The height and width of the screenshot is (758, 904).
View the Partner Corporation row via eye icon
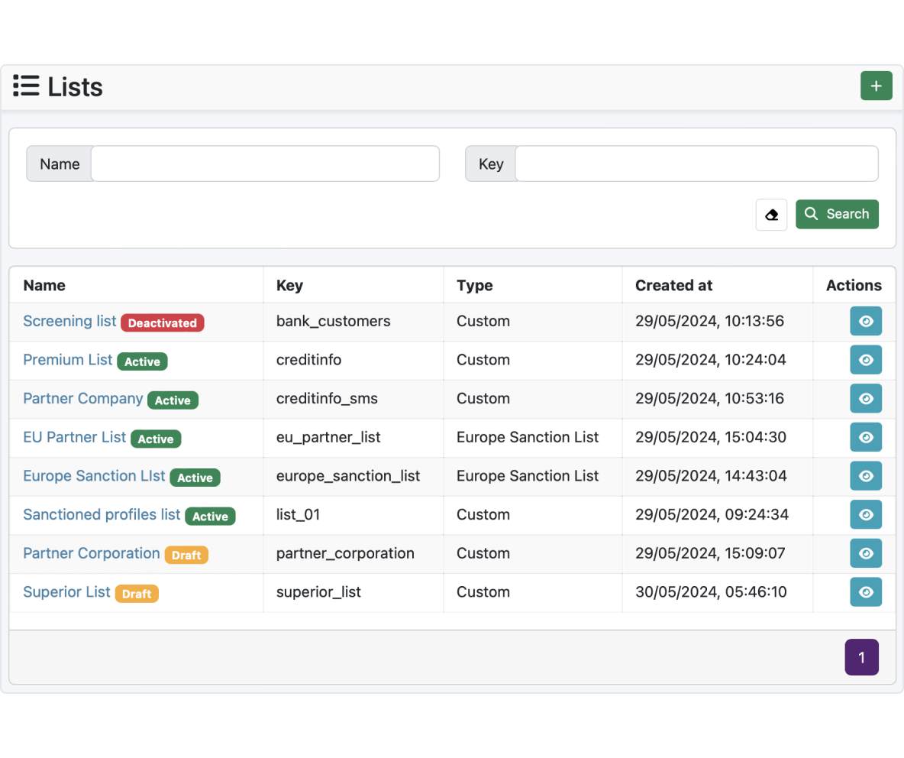point(865,553)
